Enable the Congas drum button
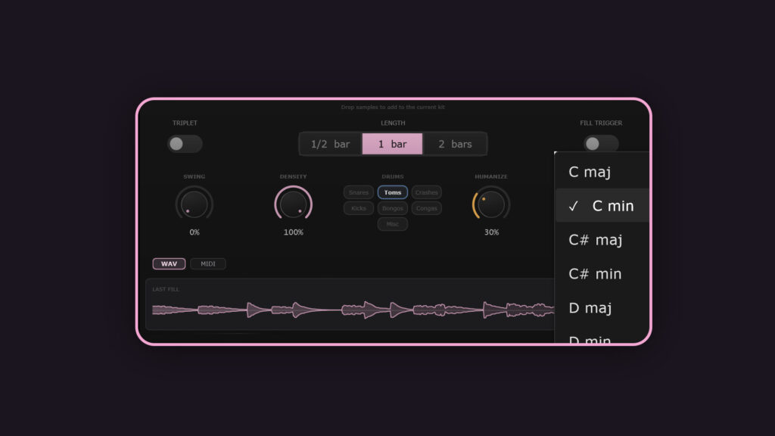This screenshot has height=436, width=775. tap(427, 208)
